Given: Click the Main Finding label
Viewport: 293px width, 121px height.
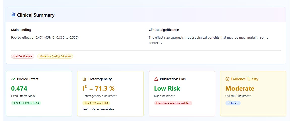Looking at the screenshot, I should point(21,30).
